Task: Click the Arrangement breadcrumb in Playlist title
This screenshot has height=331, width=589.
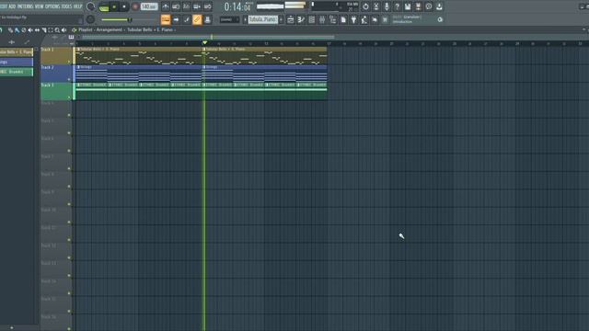Action: tap(110, 29)
